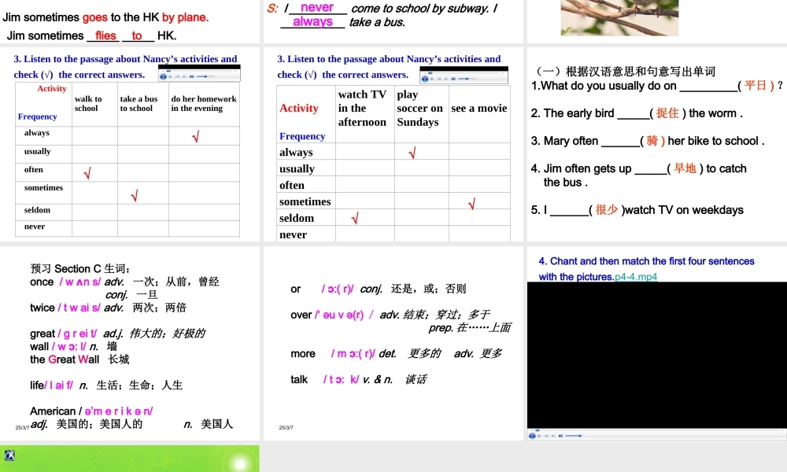Click the 'walk to school' column header
Viewport: 787px width, 472px height.
88,103
